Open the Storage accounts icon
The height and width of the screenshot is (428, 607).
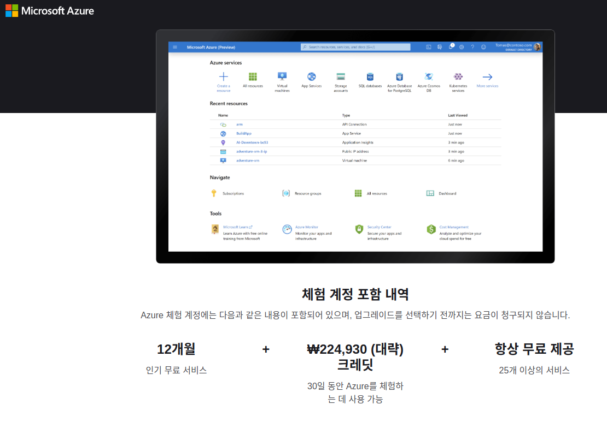point(341,76)
